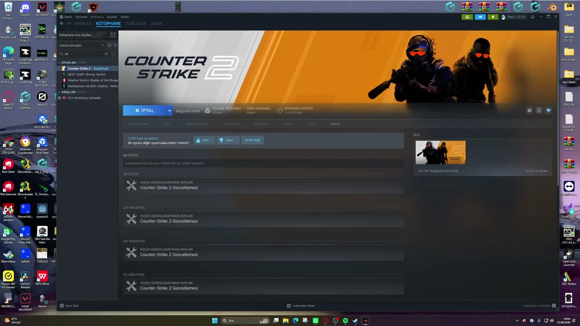Click the ready-to-play filter icon
Image resolution: width=580 pixels, height=326 pixels.
click(x=115, y=45)
